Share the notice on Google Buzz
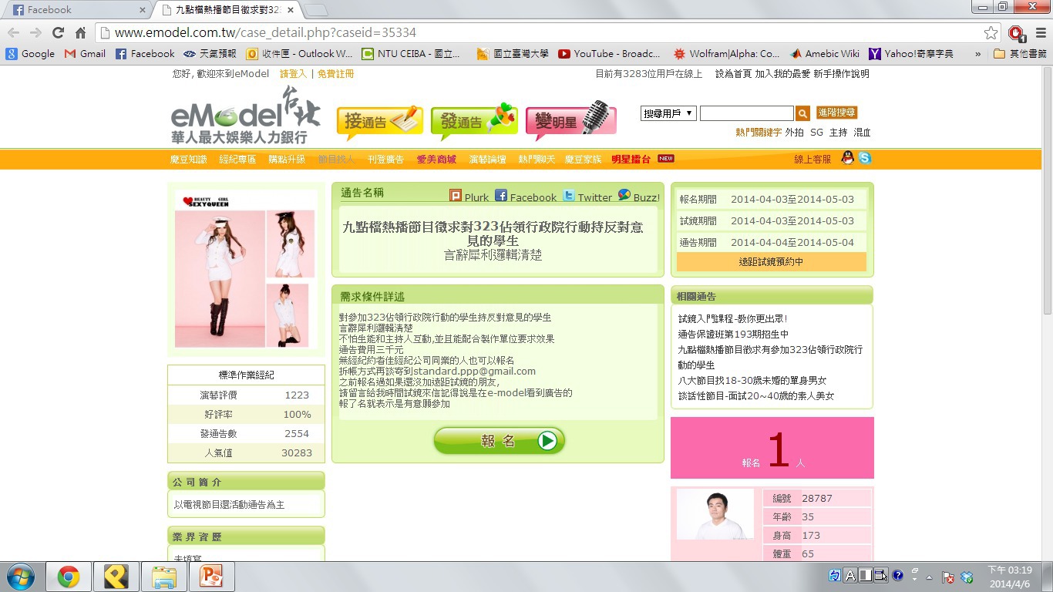Image resolution: width=1053 pixels, height=592 pixels. click(x=638, y=197)
